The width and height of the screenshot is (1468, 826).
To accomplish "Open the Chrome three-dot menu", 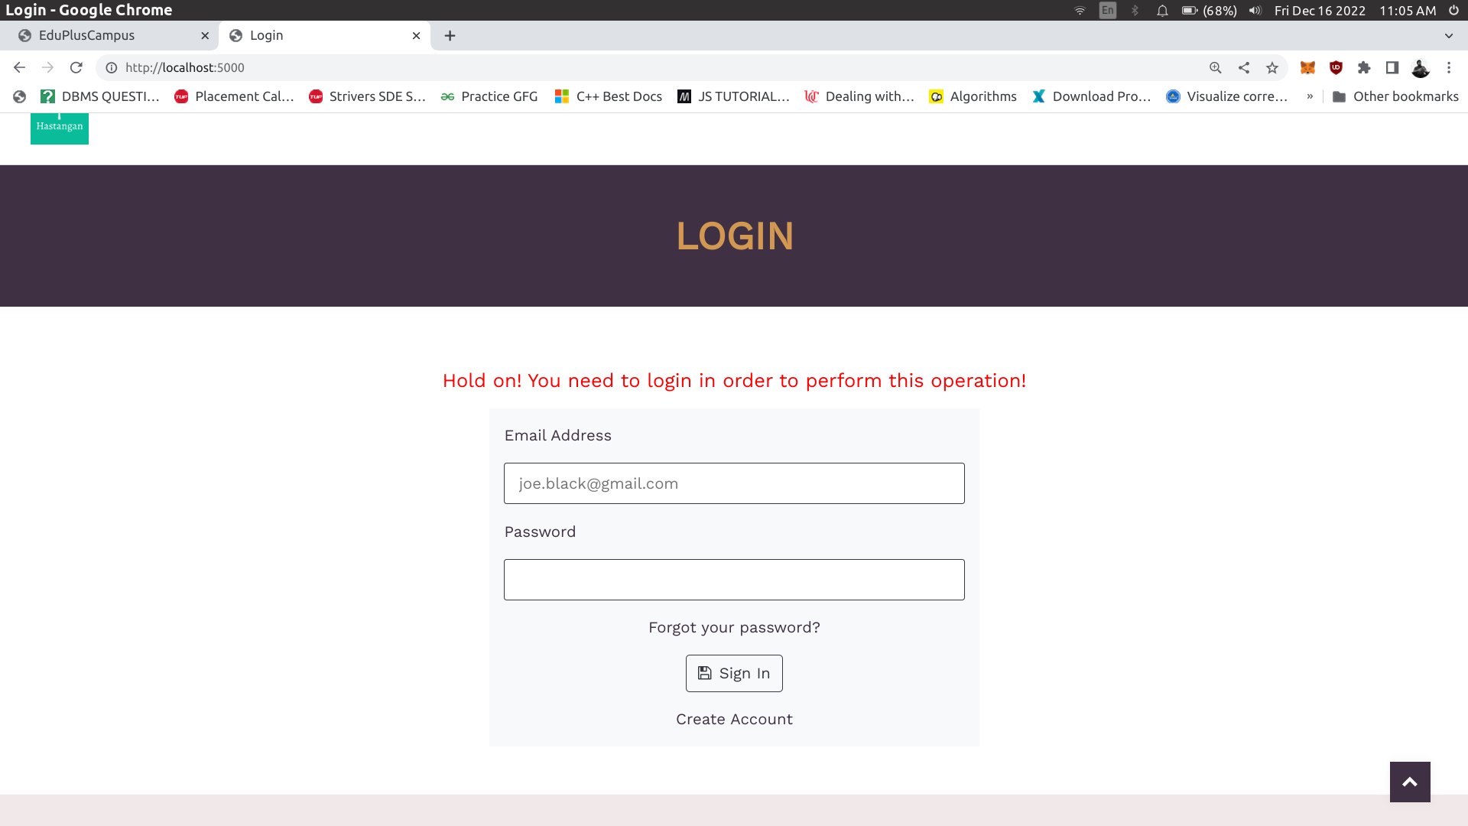I will 1449,68.
